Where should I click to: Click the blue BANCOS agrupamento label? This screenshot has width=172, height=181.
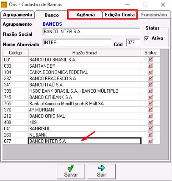(x=52, y=24)
